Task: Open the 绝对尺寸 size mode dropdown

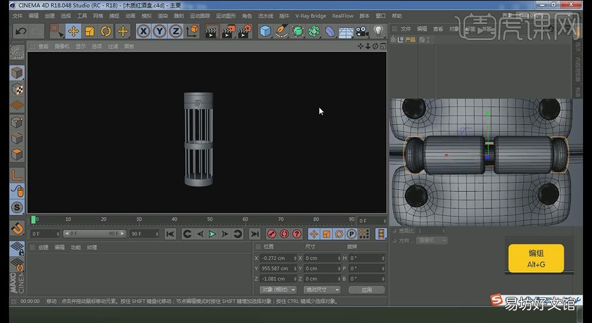Action: [x=322, y=290]
